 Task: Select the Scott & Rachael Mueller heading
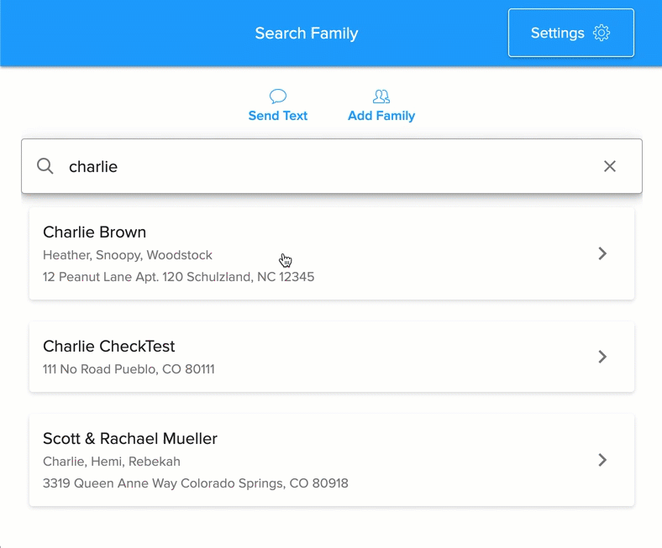click(x=130, y=439)
